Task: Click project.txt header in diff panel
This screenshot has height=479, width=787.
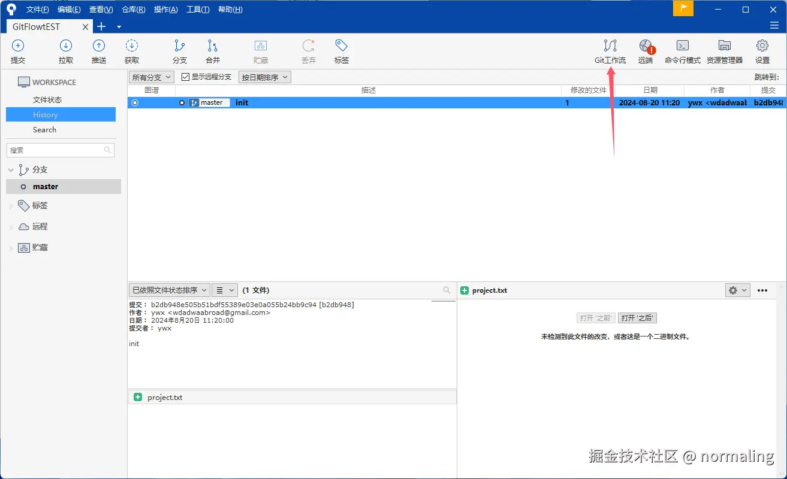Action: pyautogui.click(x=490, y=290)
